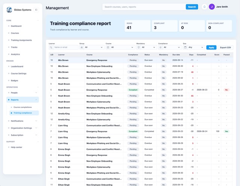240x186 pixels.
Task: Click the AT RISK 0 summary card
Action: point(192,26)
